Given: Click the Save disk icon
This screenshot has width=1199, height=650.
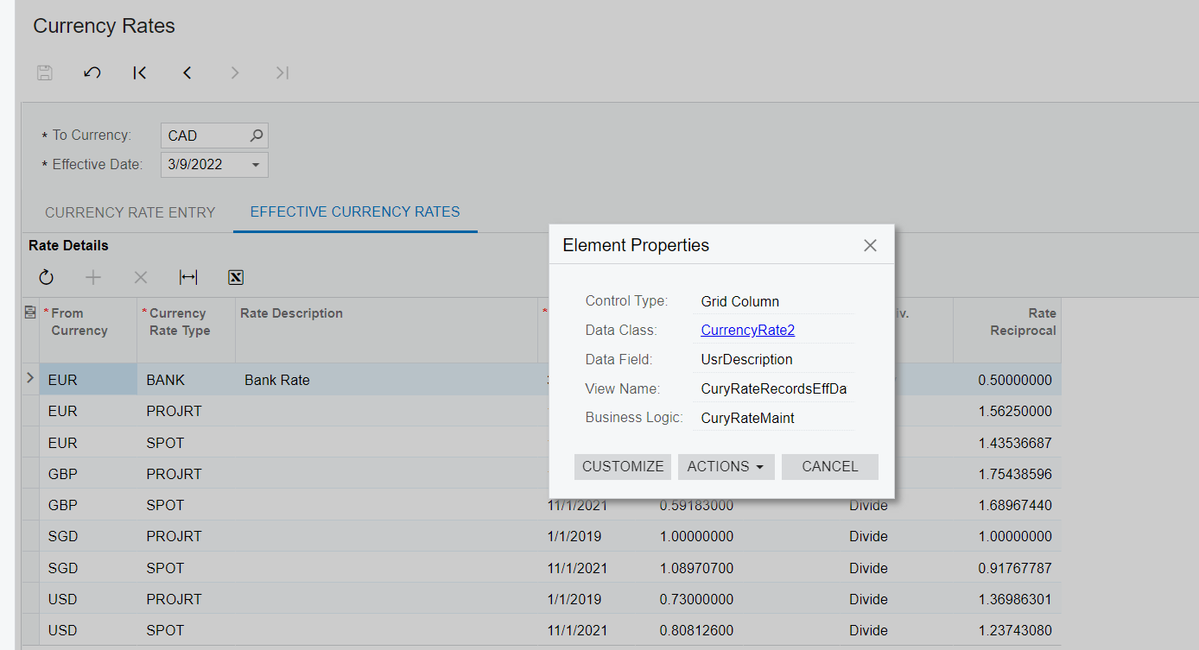Looking at the screenshot, I should tap(45, 73).
